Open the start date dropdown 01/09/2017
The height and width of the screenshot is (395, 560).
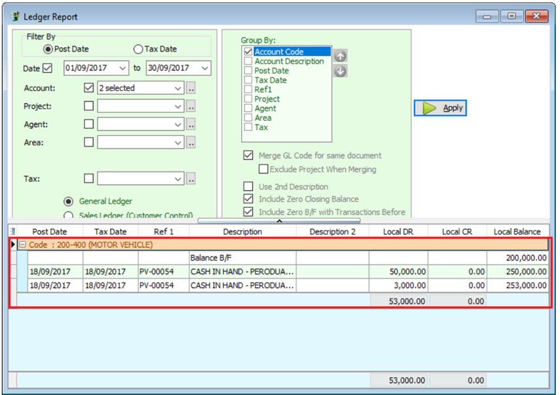pyautogui.click(x=123, y=68)
